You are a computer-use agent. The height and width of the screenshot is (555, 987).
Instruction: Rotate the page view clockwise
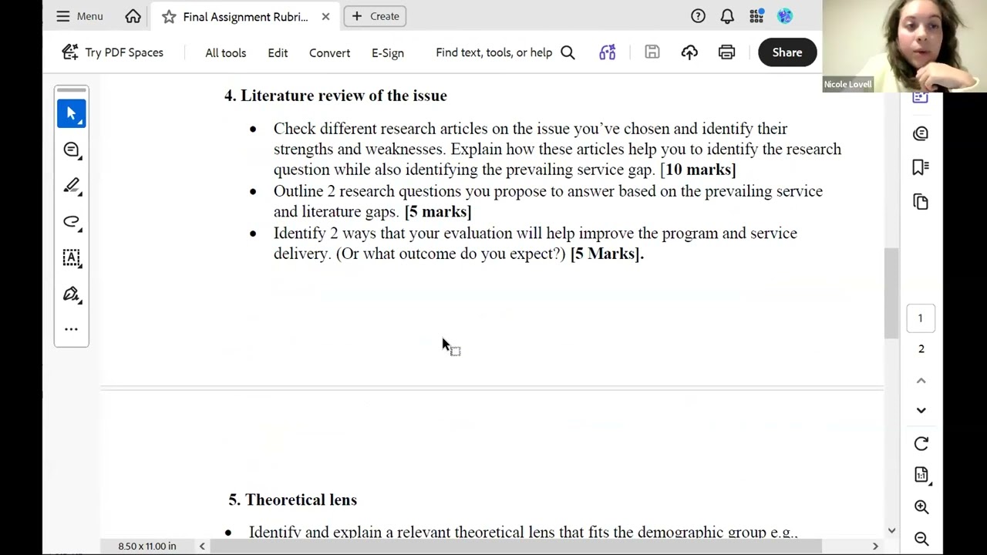tap(921, 444)
